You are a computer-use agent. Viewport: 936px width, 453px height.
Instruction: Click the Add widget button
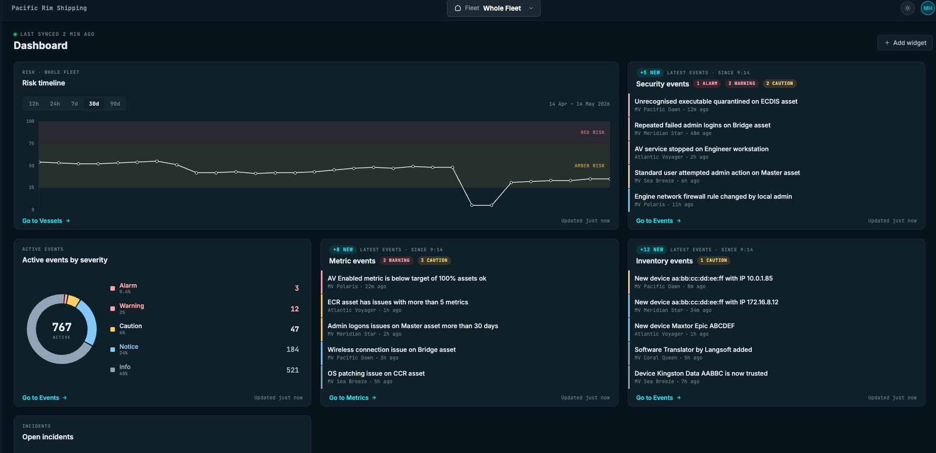coord(905,43)
